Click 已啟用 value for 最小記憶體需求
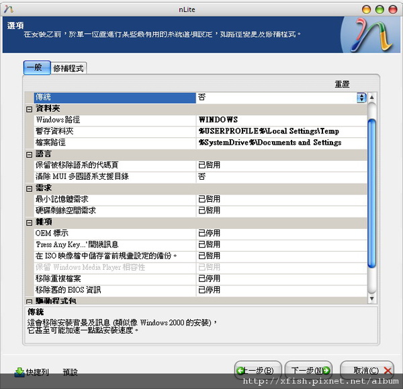Viewport: 403px width, 389px height. (209, 199)
